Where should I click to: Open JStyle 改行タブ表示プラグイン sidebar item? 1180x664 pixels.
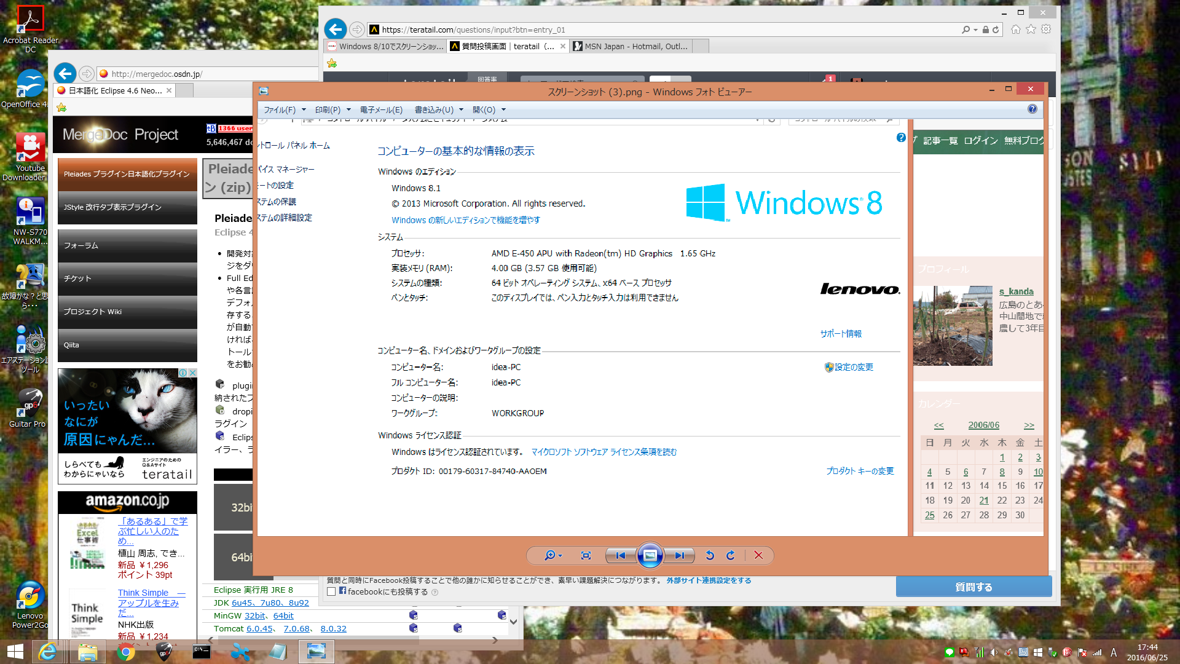pos(127,208)
